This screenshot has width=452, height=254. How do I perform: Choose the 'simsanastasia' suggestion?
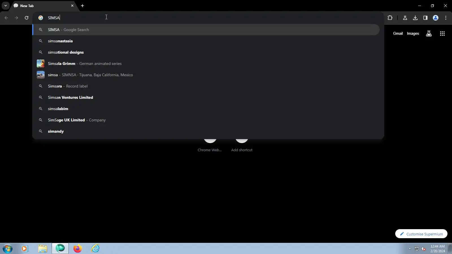[206, 41]
